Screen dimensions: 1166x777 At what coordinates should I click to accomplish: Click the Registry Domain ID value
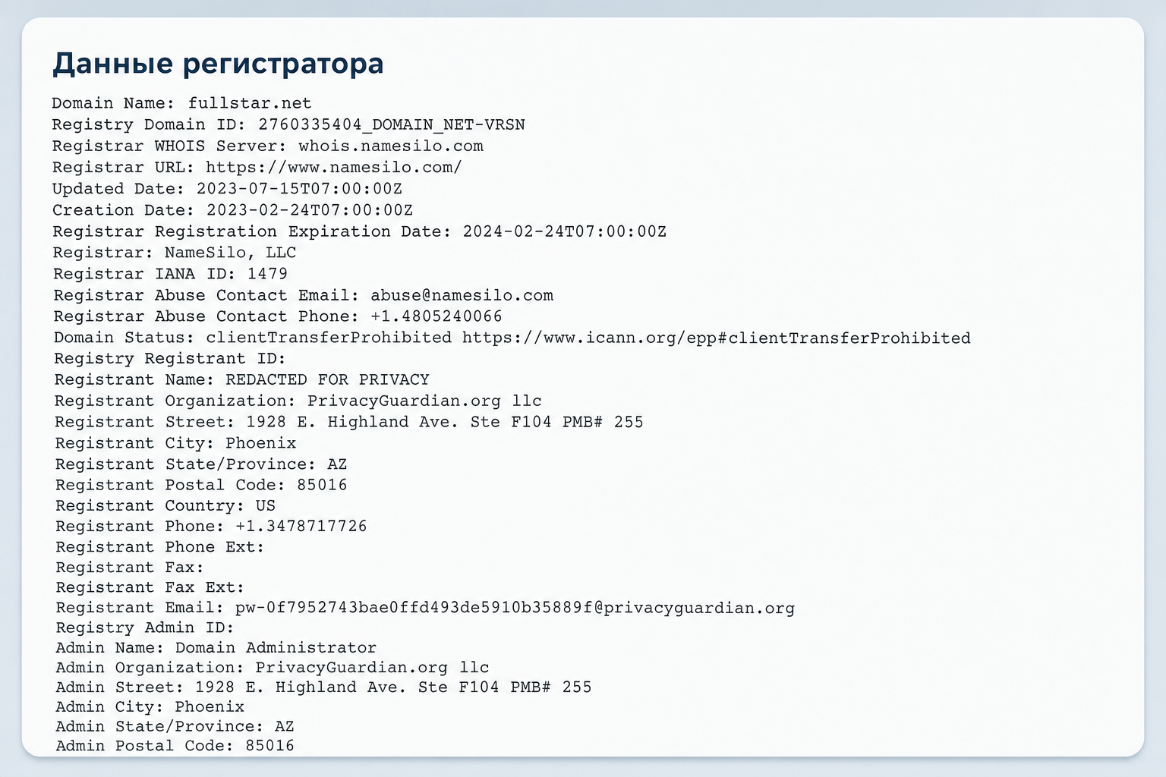pyautogui.click(x=392, y=124)
